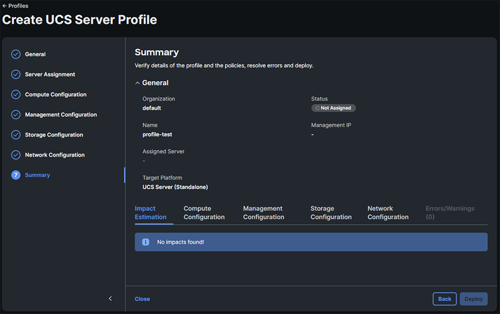The image size is (500, 314).
Task: Click the General step checkmark icon
Action: (x=16, y=54)
